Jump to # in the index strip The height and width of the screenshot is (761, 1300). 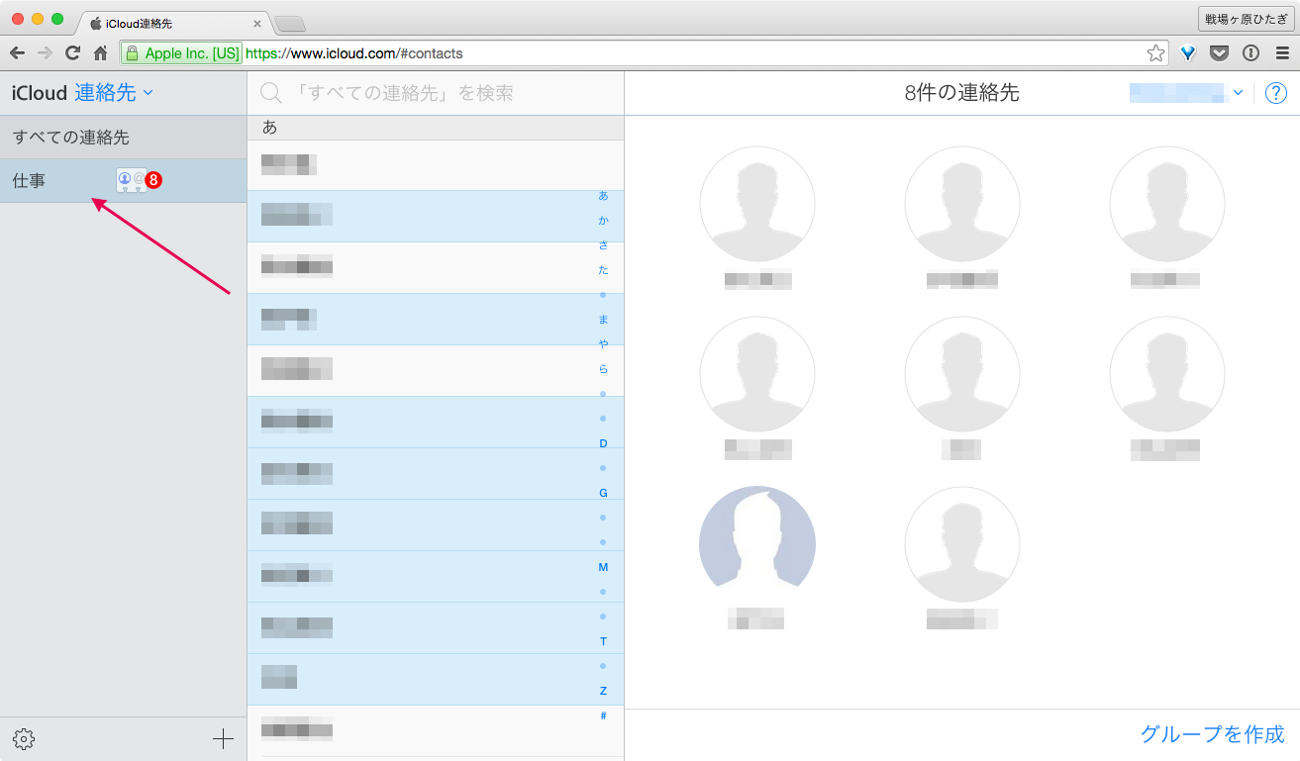pyautogui.click(x=603, y=715)
